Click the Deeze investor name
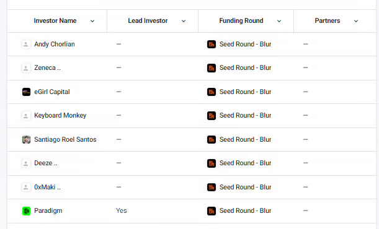Image resolution: width=379 pixels, height=229 pixels. 46,163
